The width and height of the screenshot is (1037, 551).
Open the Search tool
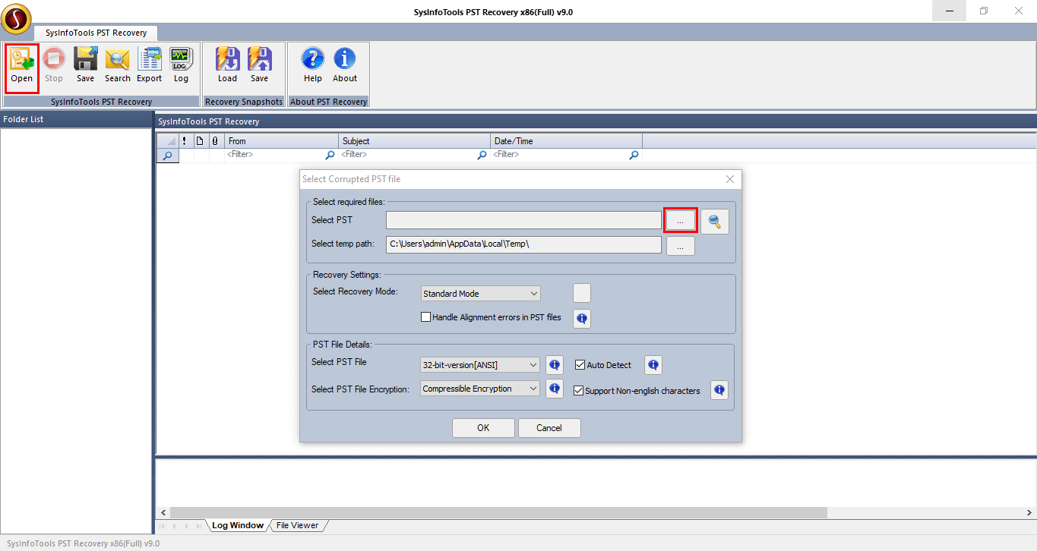(118, 65)
